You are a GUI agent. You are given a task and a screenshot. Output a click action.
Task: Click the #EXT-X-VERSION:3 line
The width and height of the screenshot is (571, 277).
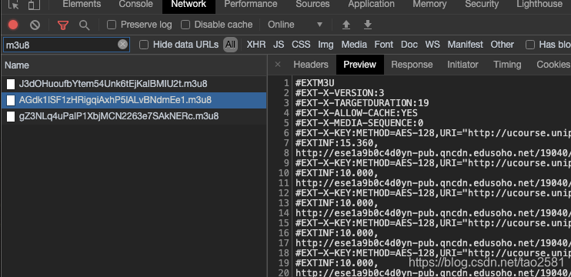click(x=340, y=93)
